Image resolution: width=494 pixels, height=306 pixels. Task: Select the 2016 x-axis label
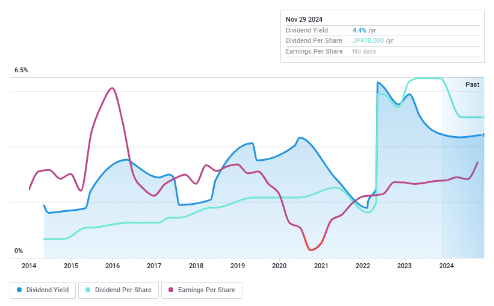tap(113, 266)
